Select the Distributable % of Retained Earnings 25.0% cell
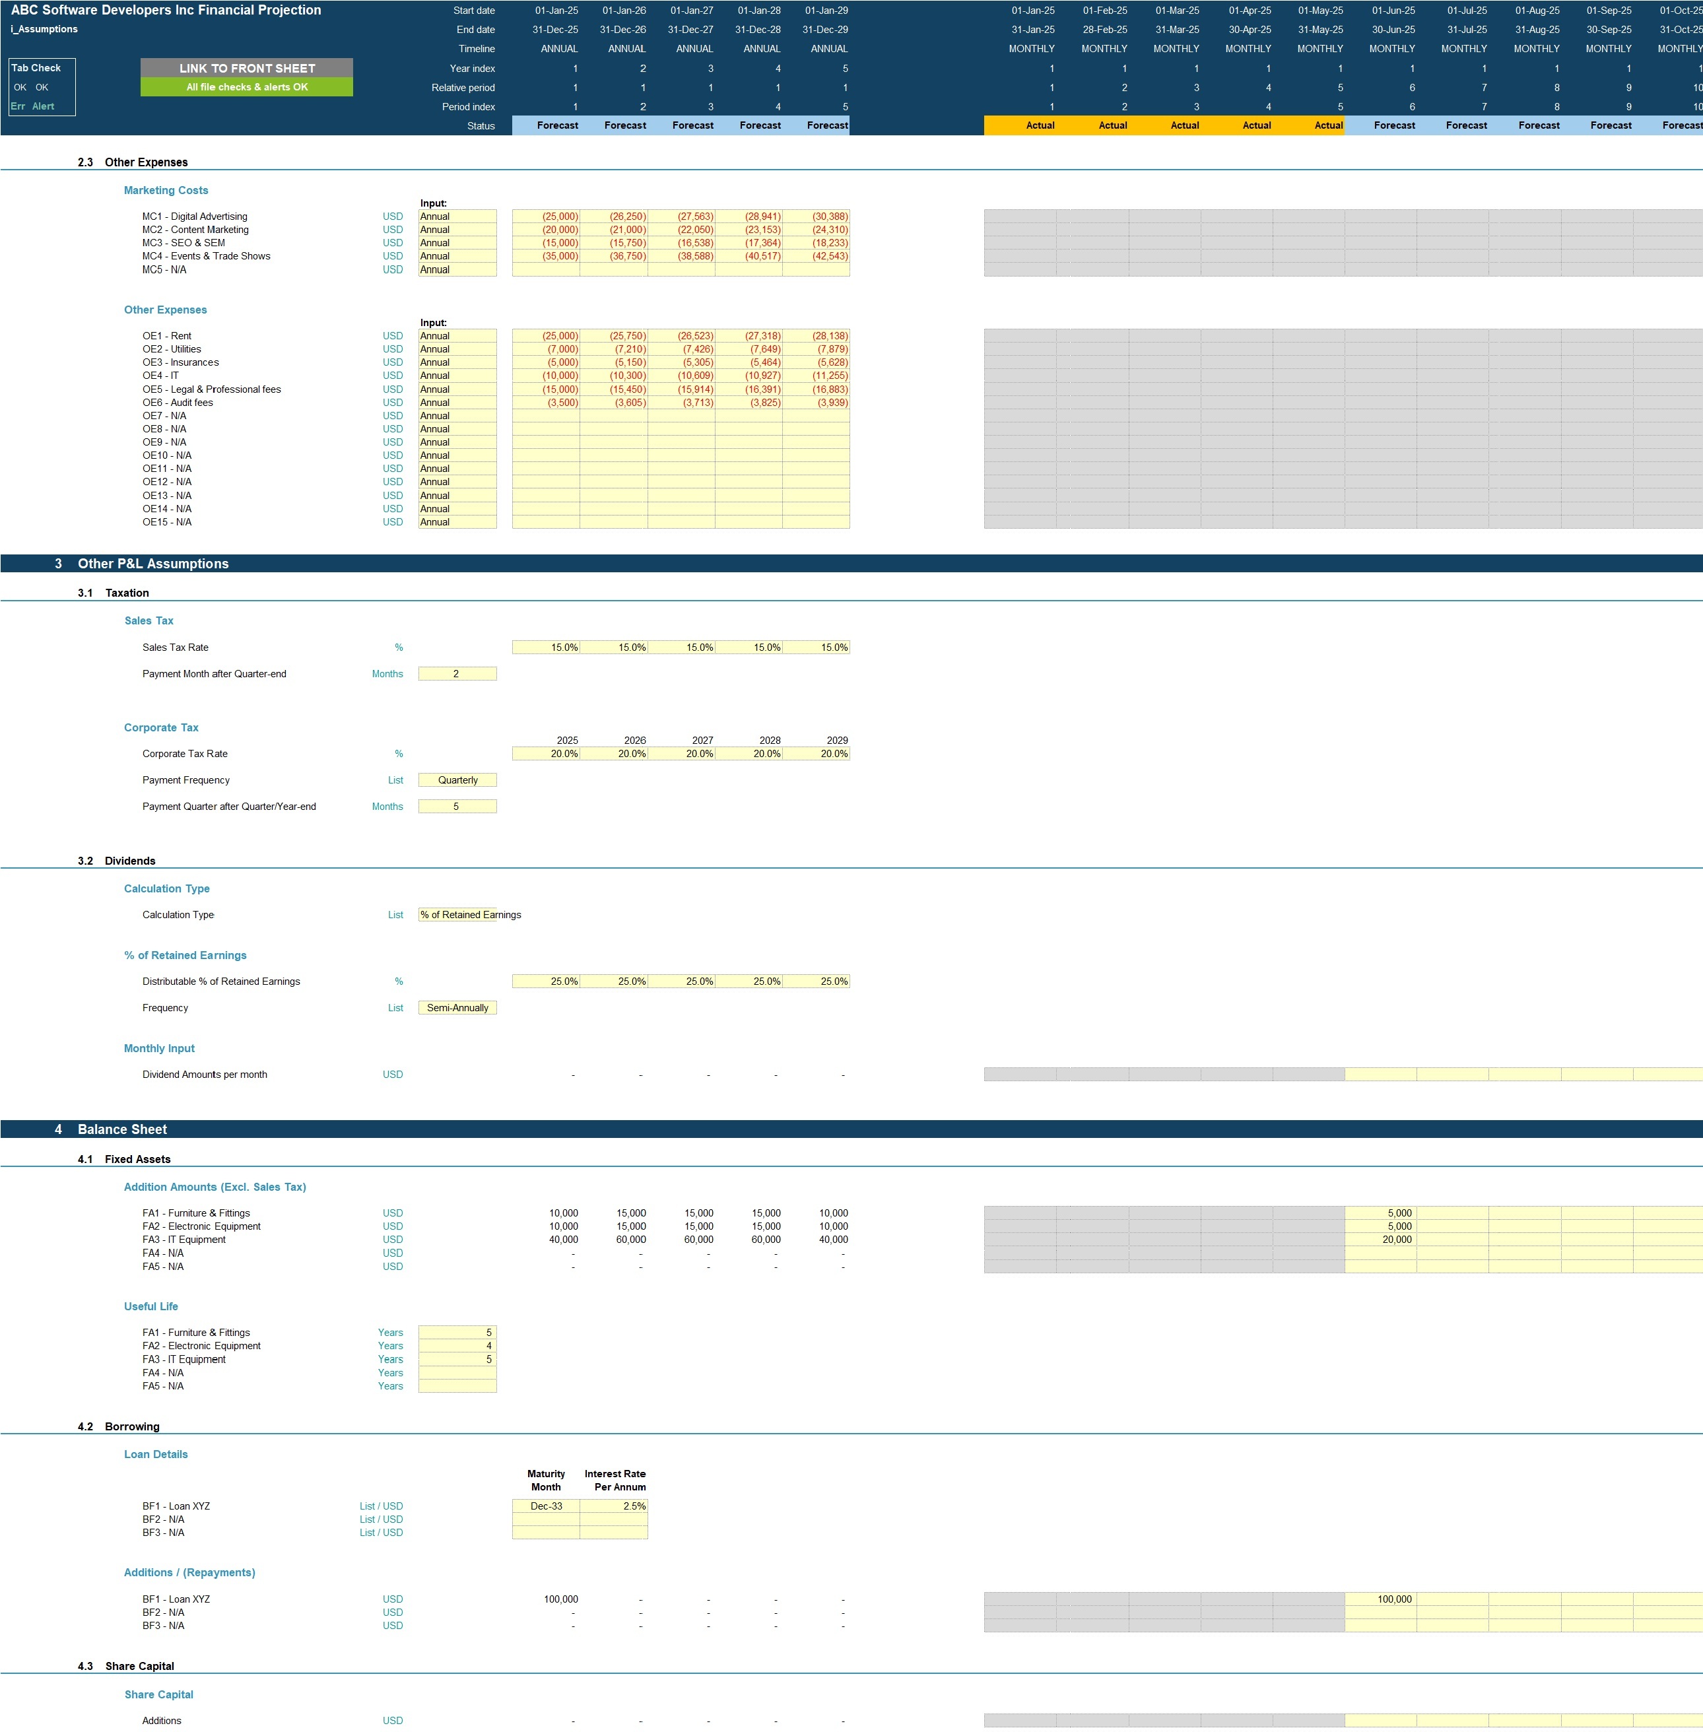1703x1732 pixels. [546, 980]
